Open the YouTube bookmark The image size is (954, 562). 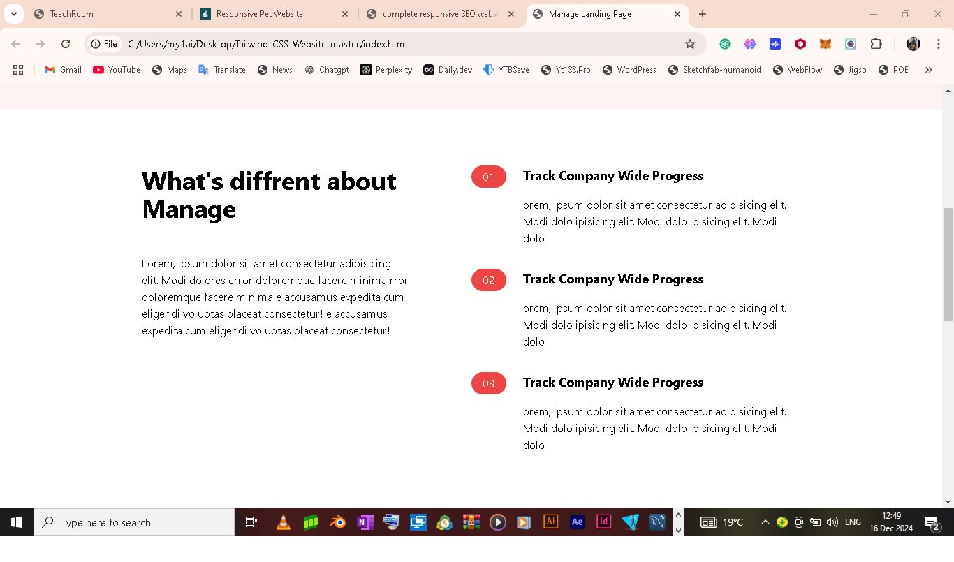point(117,70)
